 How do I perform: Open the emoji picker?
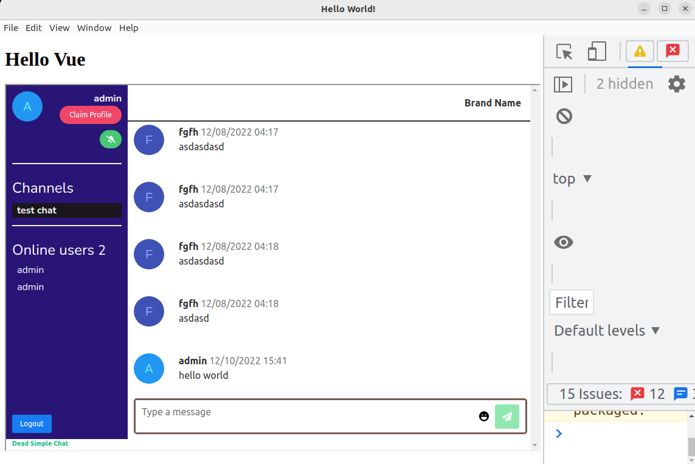click(x=484, y=416)
